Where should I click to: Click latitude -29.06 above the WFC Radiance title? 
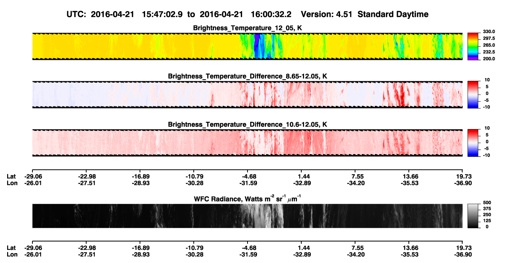click(34, 176)
